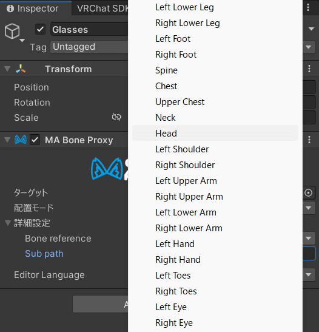
Task: Click the Transform component icon
Action: pos(21,69)
